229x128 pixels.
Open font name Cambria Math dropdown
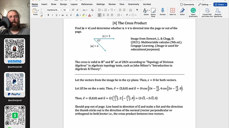[x=61, y=10]
